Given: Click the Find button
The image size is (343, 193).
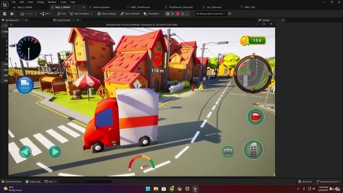Looking at the screenshot, I should tap(62, 14).
